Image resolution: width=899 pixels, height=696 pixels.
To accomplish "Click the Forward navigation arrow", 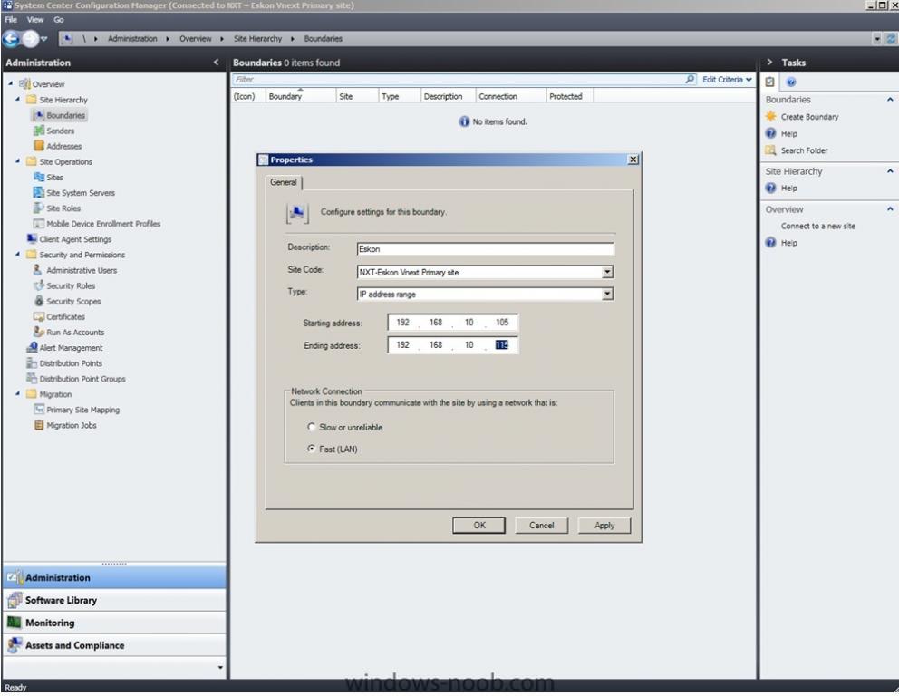I will point(31,39).
